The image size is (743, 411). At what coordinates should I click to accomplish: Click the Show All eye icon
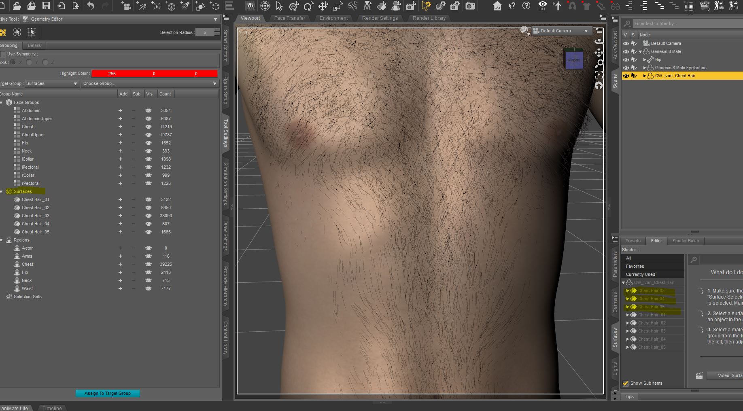[x=542, y=6]
